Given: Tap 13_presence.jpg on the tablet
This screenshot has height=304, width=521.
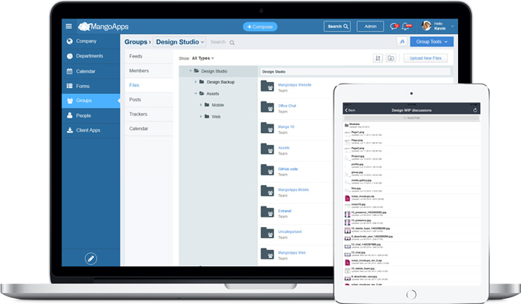Looking at the screenshot, I should coord(411,222).
